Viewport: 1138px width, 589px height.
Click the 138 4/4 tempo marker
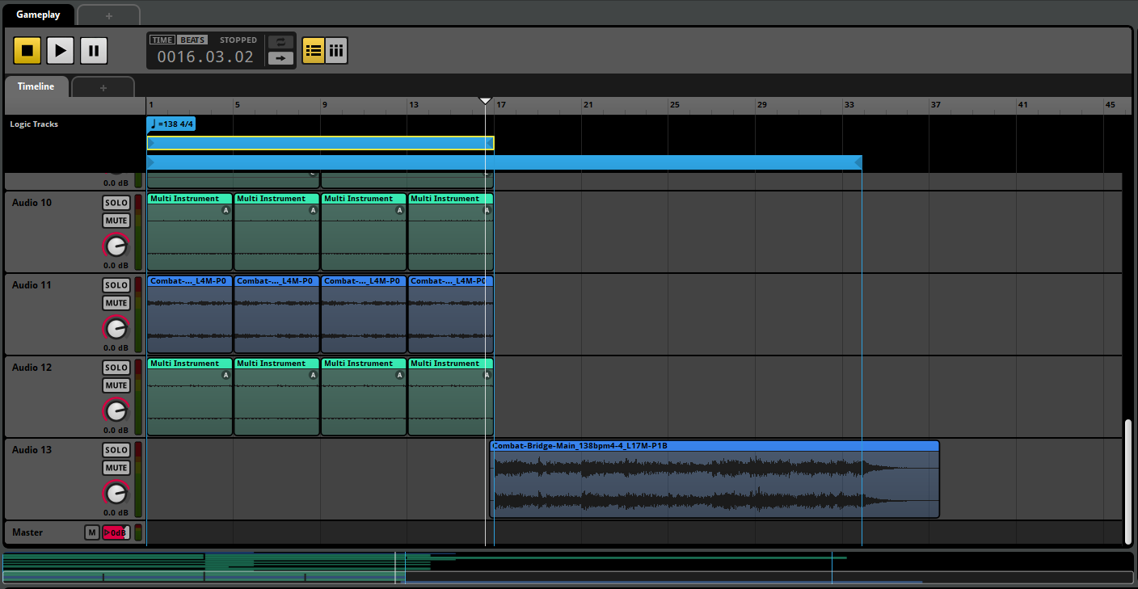point(171,124)
